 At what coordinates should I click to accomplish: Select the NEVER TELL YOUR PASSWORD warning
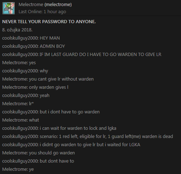pyautogui.click(x=49, y=22)
